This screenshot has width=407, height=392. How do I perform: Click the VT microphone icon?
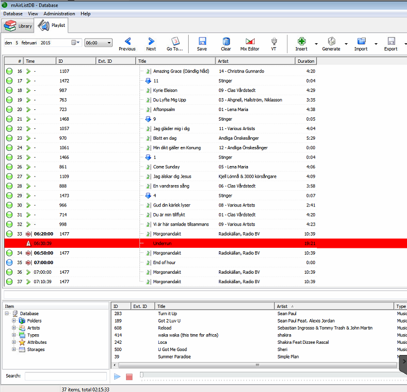click(x=274, y=42)
